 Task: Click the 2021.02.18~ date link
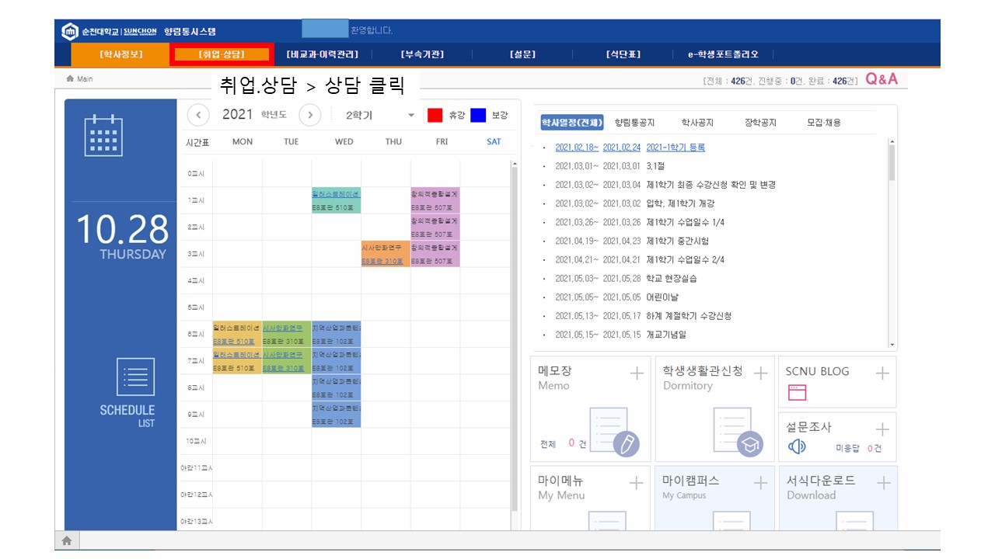[x=577, y=148]
